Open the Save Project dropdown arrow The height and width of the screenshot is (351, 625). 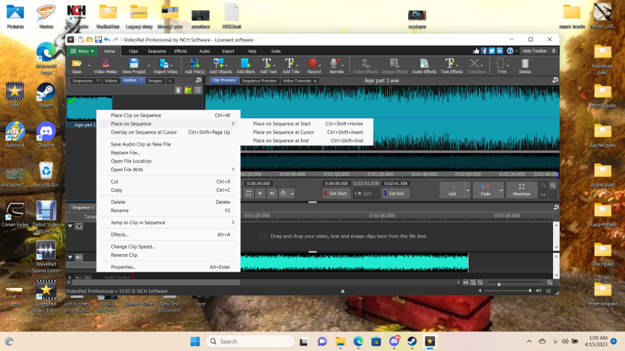click(x=149, y=66)
